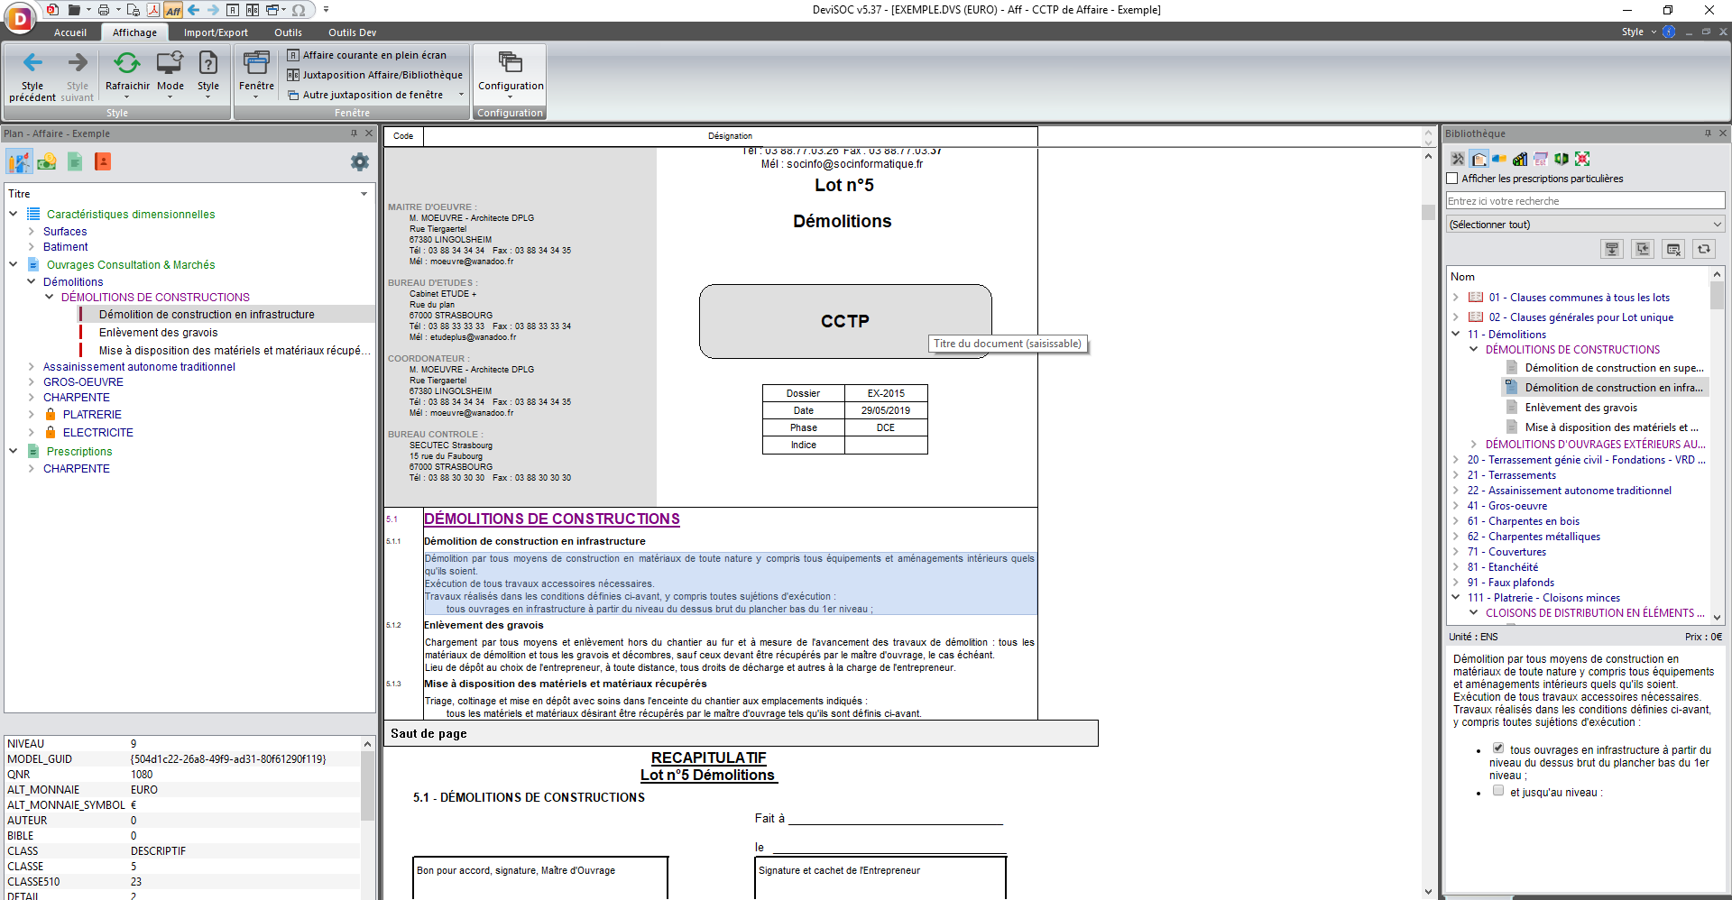Expand '21 - Terrassements' library node
The width and height of the screenshot is (1732, 900).
pos(1455,474)
